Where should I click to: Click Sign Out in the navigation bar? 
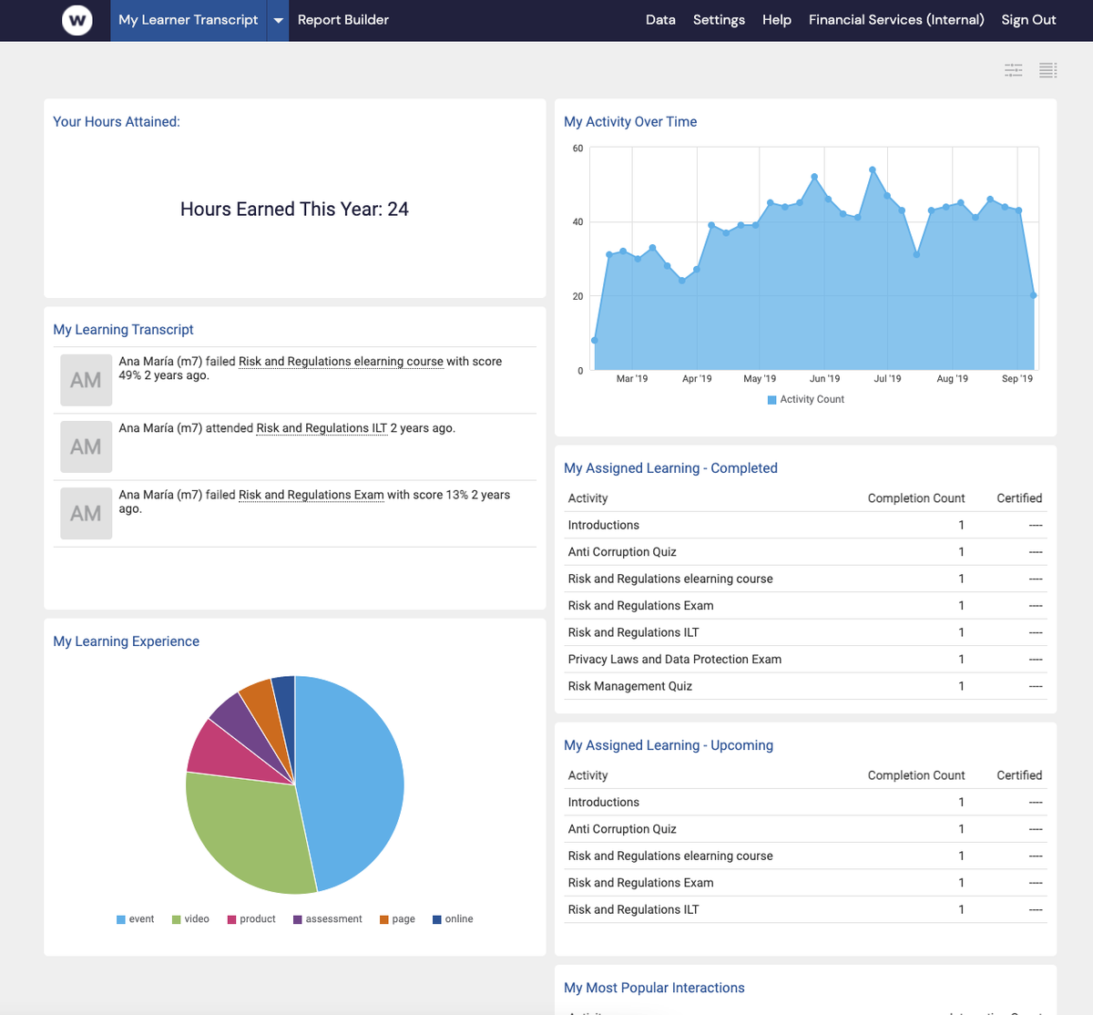pos(1028,19)
